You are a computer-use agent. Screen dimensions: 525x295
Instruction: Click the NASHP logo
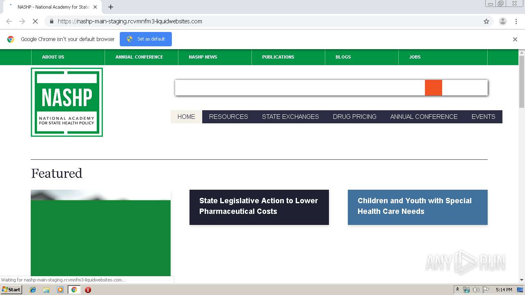point(67,102)
